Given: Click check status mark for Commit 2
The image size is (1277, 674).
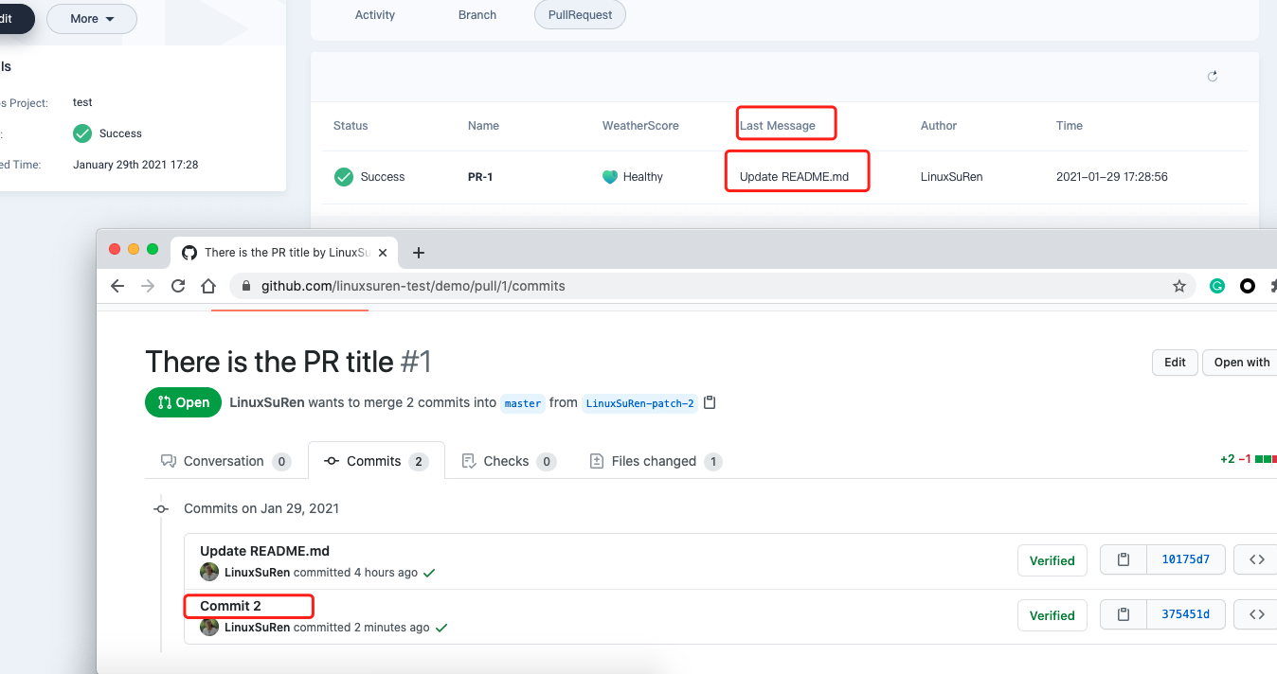Looking at the screenshot, I should click(441, 628).
